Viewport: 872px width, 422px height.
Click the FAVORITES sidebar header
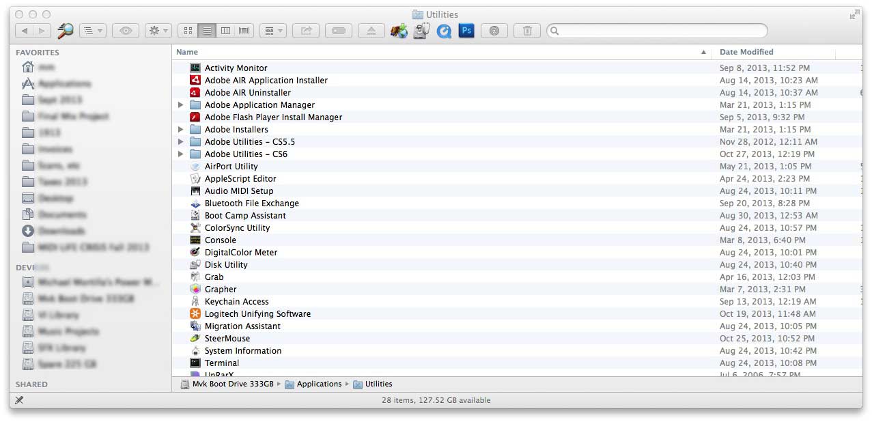tap(38, 53)
